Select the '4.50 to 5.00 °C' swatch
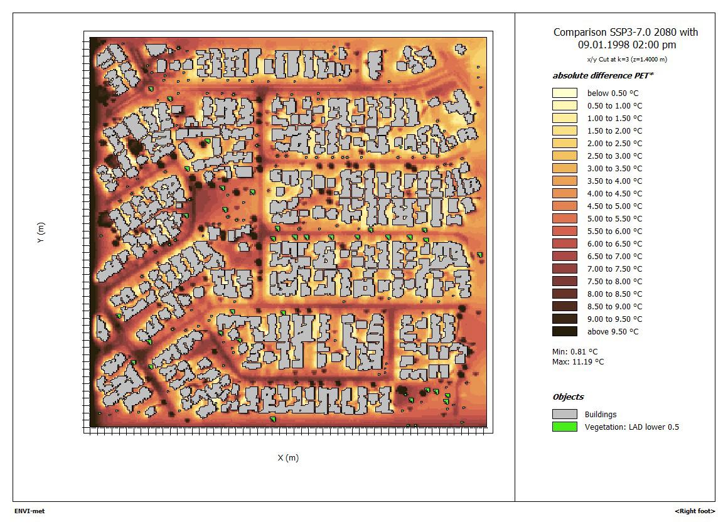 (x=565, y=206)
